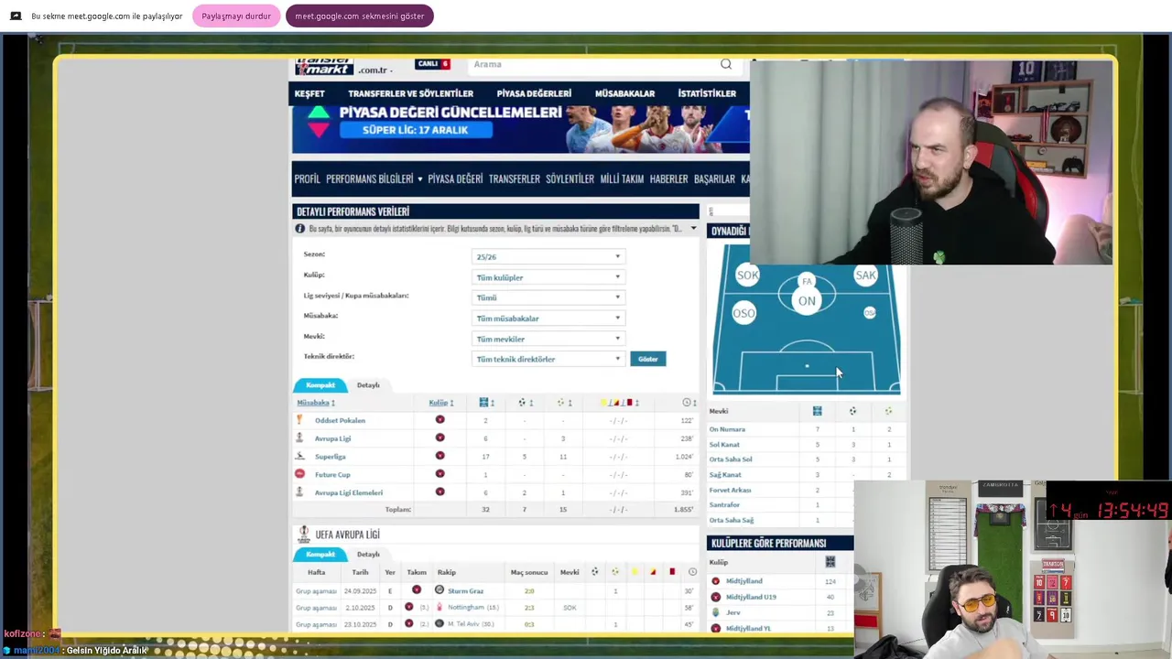Click the Sturm Graz club crest
Screen dimensions: 1172x659
tap(439, 590)
